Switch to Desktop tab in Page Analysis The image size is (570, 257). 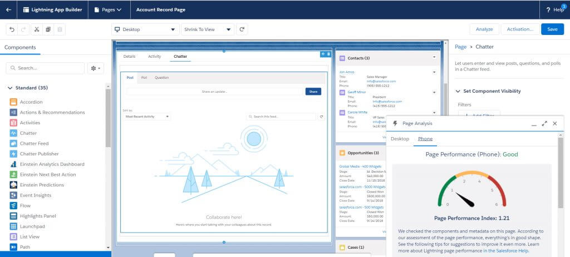pos(400,139)
